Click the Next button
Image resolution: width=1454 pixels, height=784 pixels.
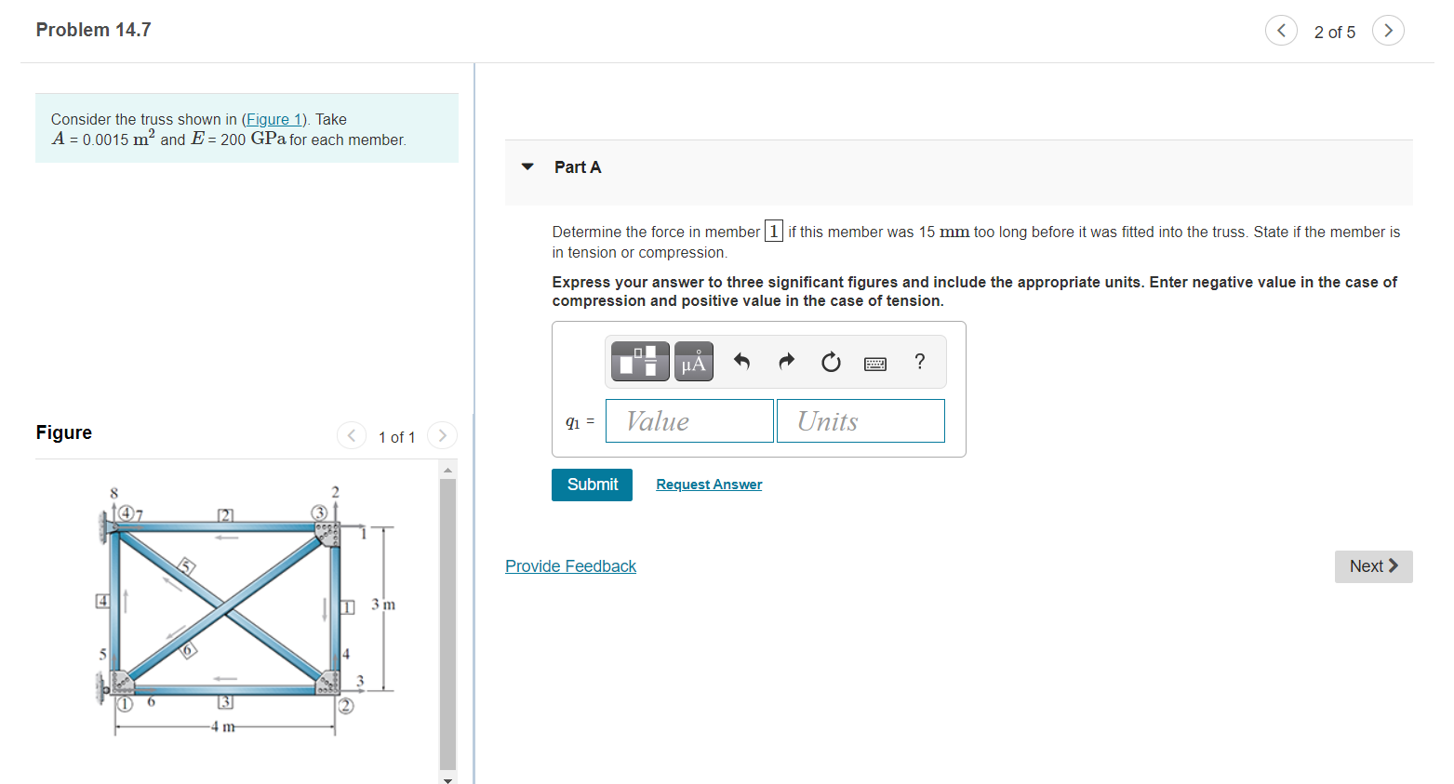pyautogui.click(x=1373, y=566)
